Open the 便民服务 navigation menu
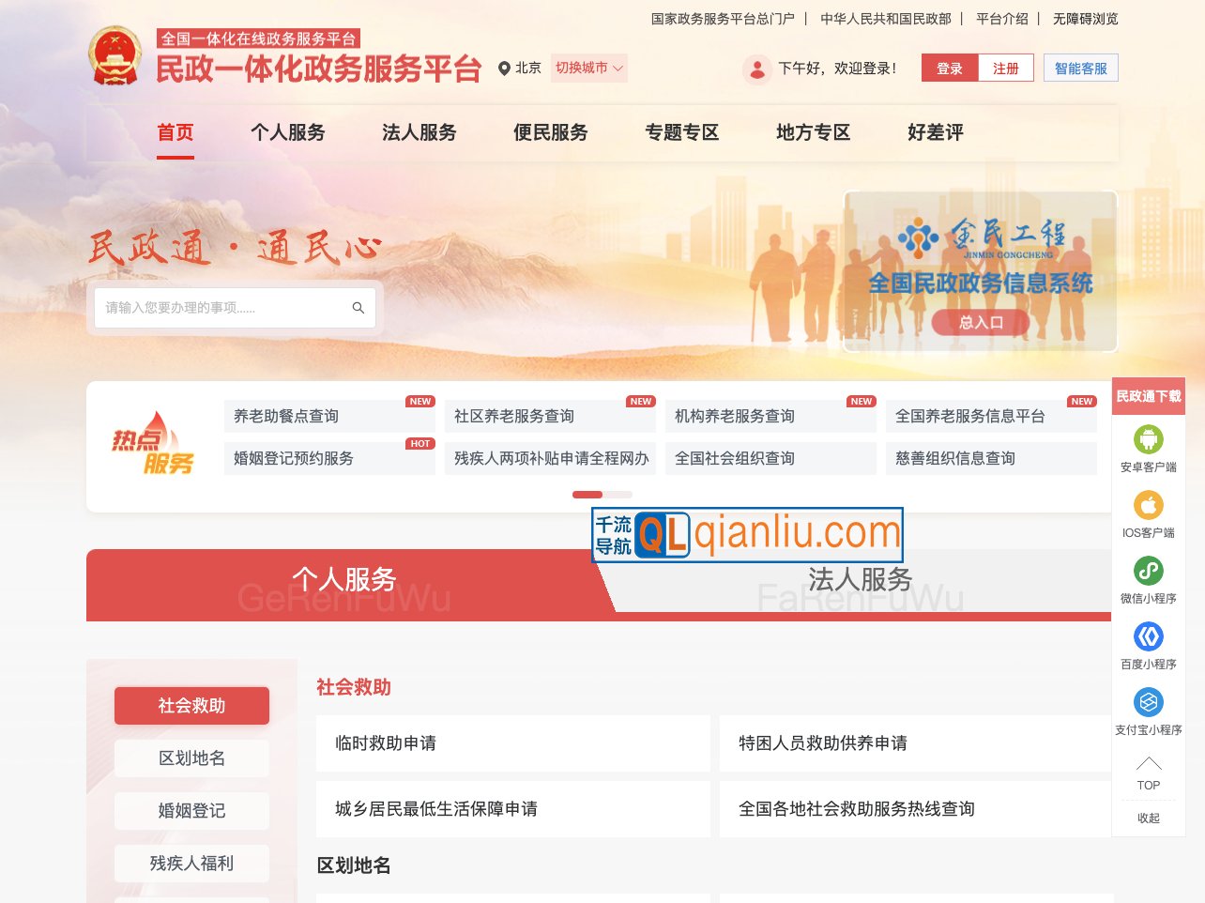Screen dimensions: 1205x903 pos(551,132)
